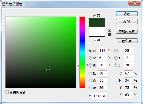Click the 確定 button
Image resolution: width=143 pixels, height=104 pixels.
tap(127, 14)
